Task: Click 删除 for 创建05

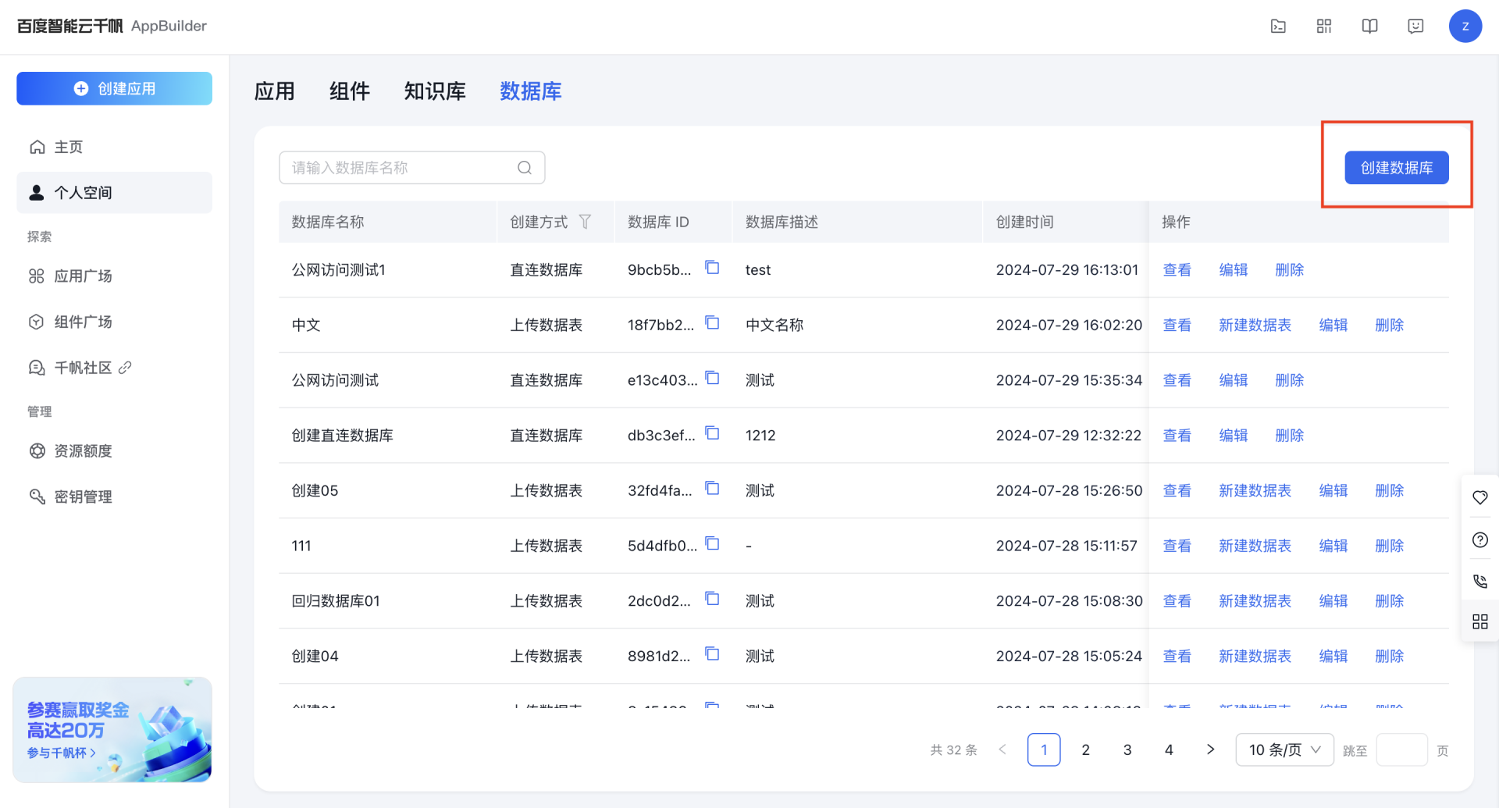Action: pos(1390,490)
